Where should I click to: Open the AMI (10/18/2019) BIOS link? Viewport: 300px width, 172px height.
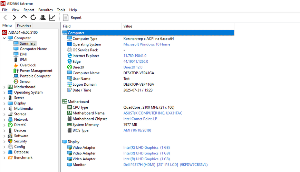(137, 130)
